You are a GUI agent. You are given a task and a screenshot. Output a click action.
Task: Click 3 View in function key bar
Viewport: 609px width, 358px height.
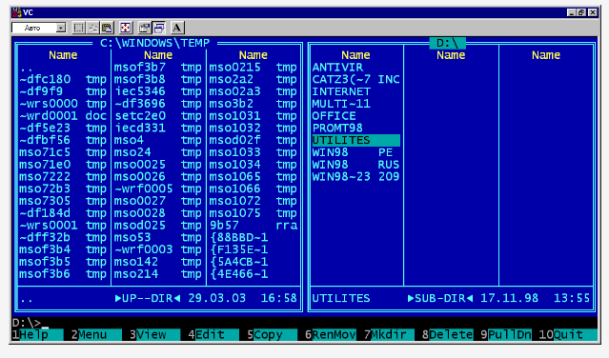154,334
